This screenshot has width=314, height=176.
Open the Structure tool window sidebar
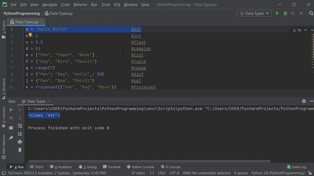(3, 89)
